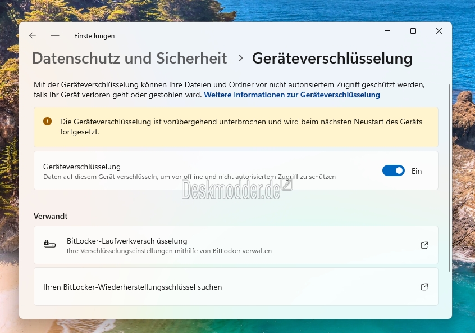Viewport: 475px width, 333px height.
Task: Click 'Ihre Verschlüsselungseinstellungen mithilfe von BitLocker verwalten' text
Action: 169,251
